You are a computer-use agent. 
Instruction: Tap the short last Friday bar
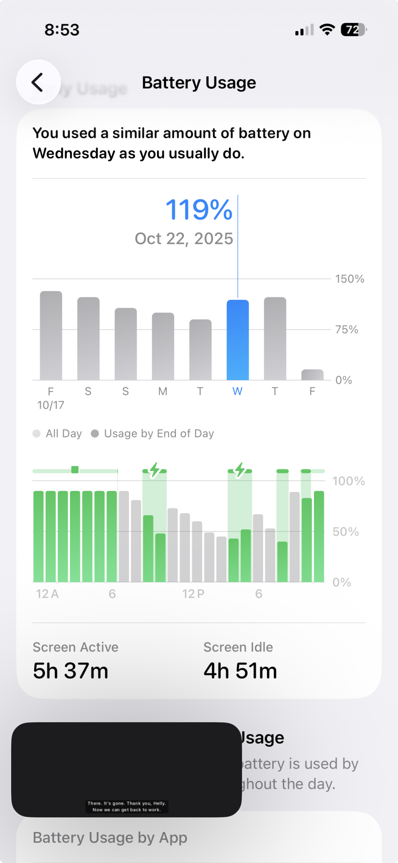tap(312, 375)
